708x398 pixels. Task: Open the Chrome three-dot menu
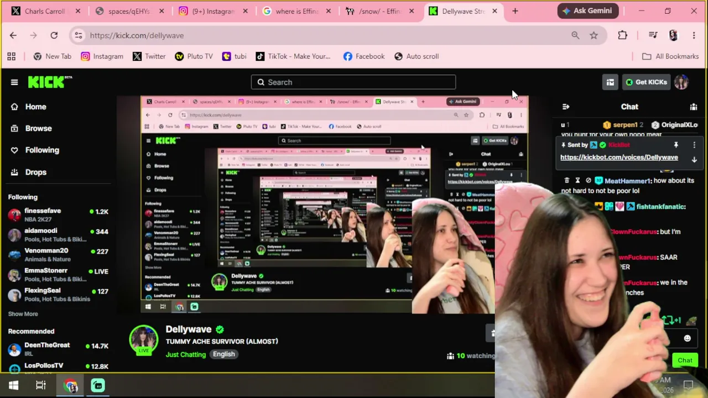(x=694, y=35)
